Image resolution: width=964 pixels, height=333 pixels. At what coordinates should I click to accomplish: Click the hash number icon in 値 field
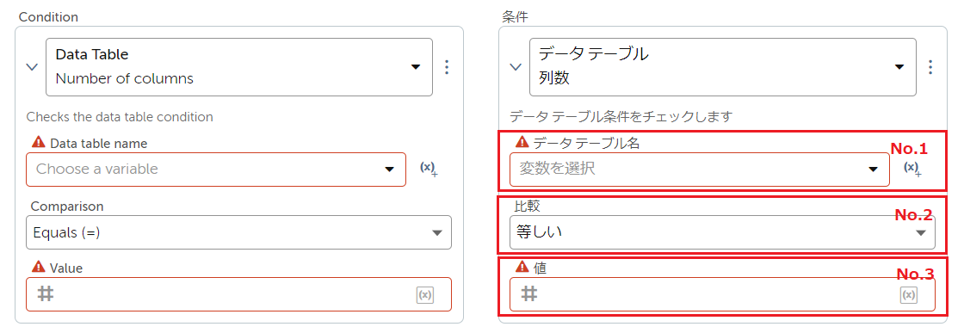[529, 294]
